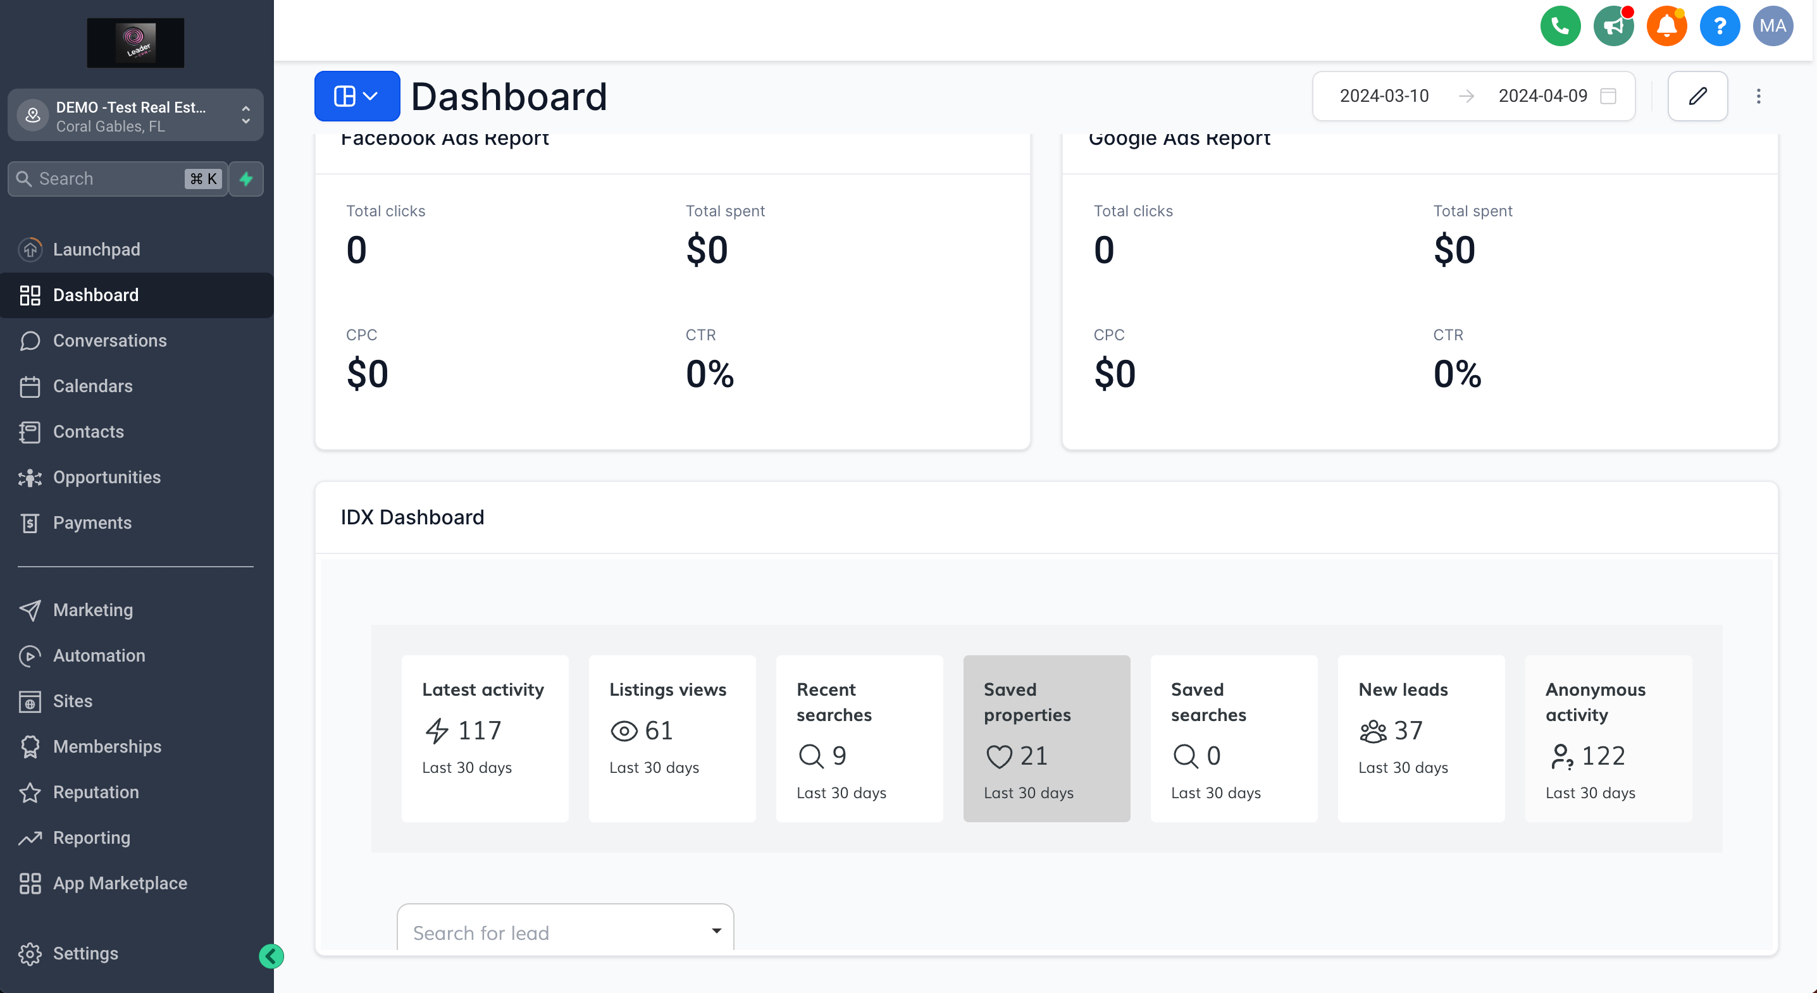Select the Saved properties IDX card
The height and width of the screenshot is (993, 1817).
click(1046, 738)
